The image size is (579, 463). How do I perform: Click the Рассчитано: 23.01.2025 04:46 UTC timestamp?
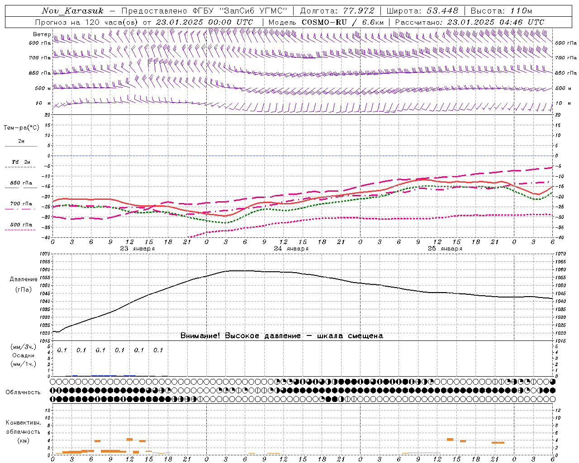470,22
